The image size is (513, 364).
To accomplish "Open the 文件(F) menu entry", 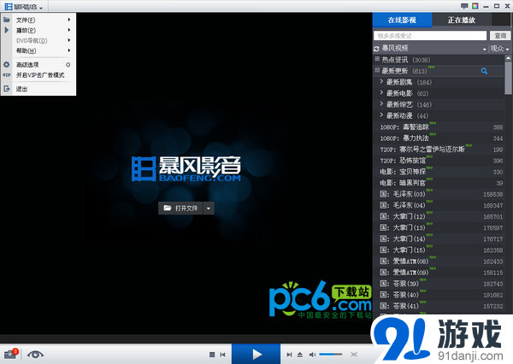I will tap(38, 20).
